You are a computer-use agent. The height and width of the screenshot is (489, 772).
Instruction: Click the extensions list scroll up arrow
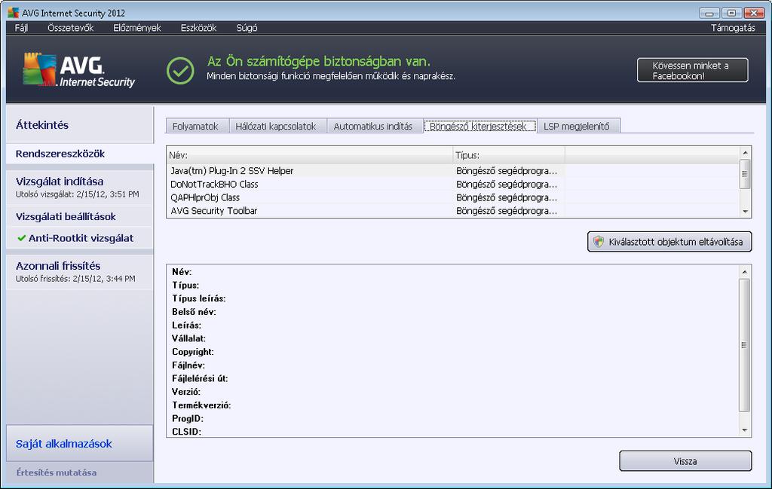(x=745, y=152)
